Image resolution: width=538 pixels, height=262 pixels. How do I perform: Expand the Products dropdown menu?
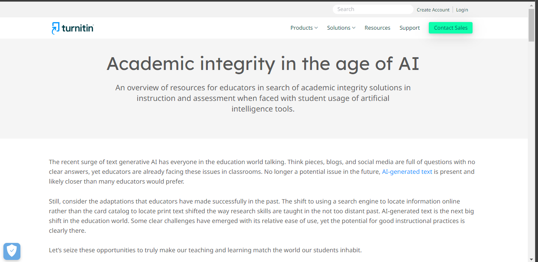(304, 28)
